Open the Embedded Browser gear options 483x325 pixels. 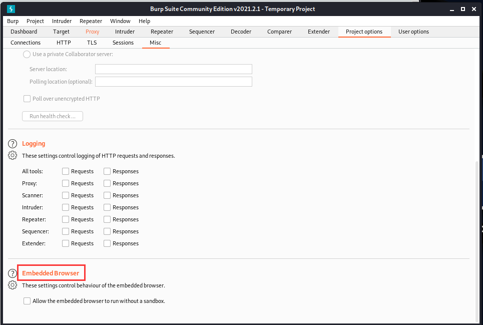click(x=13, y=285)
